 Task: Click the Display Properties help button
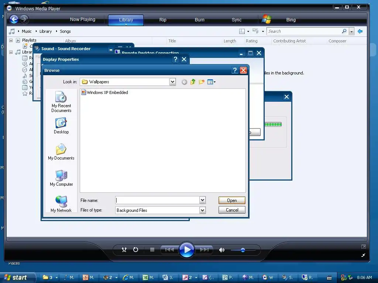pyautogui.click(x=175, y=59)
